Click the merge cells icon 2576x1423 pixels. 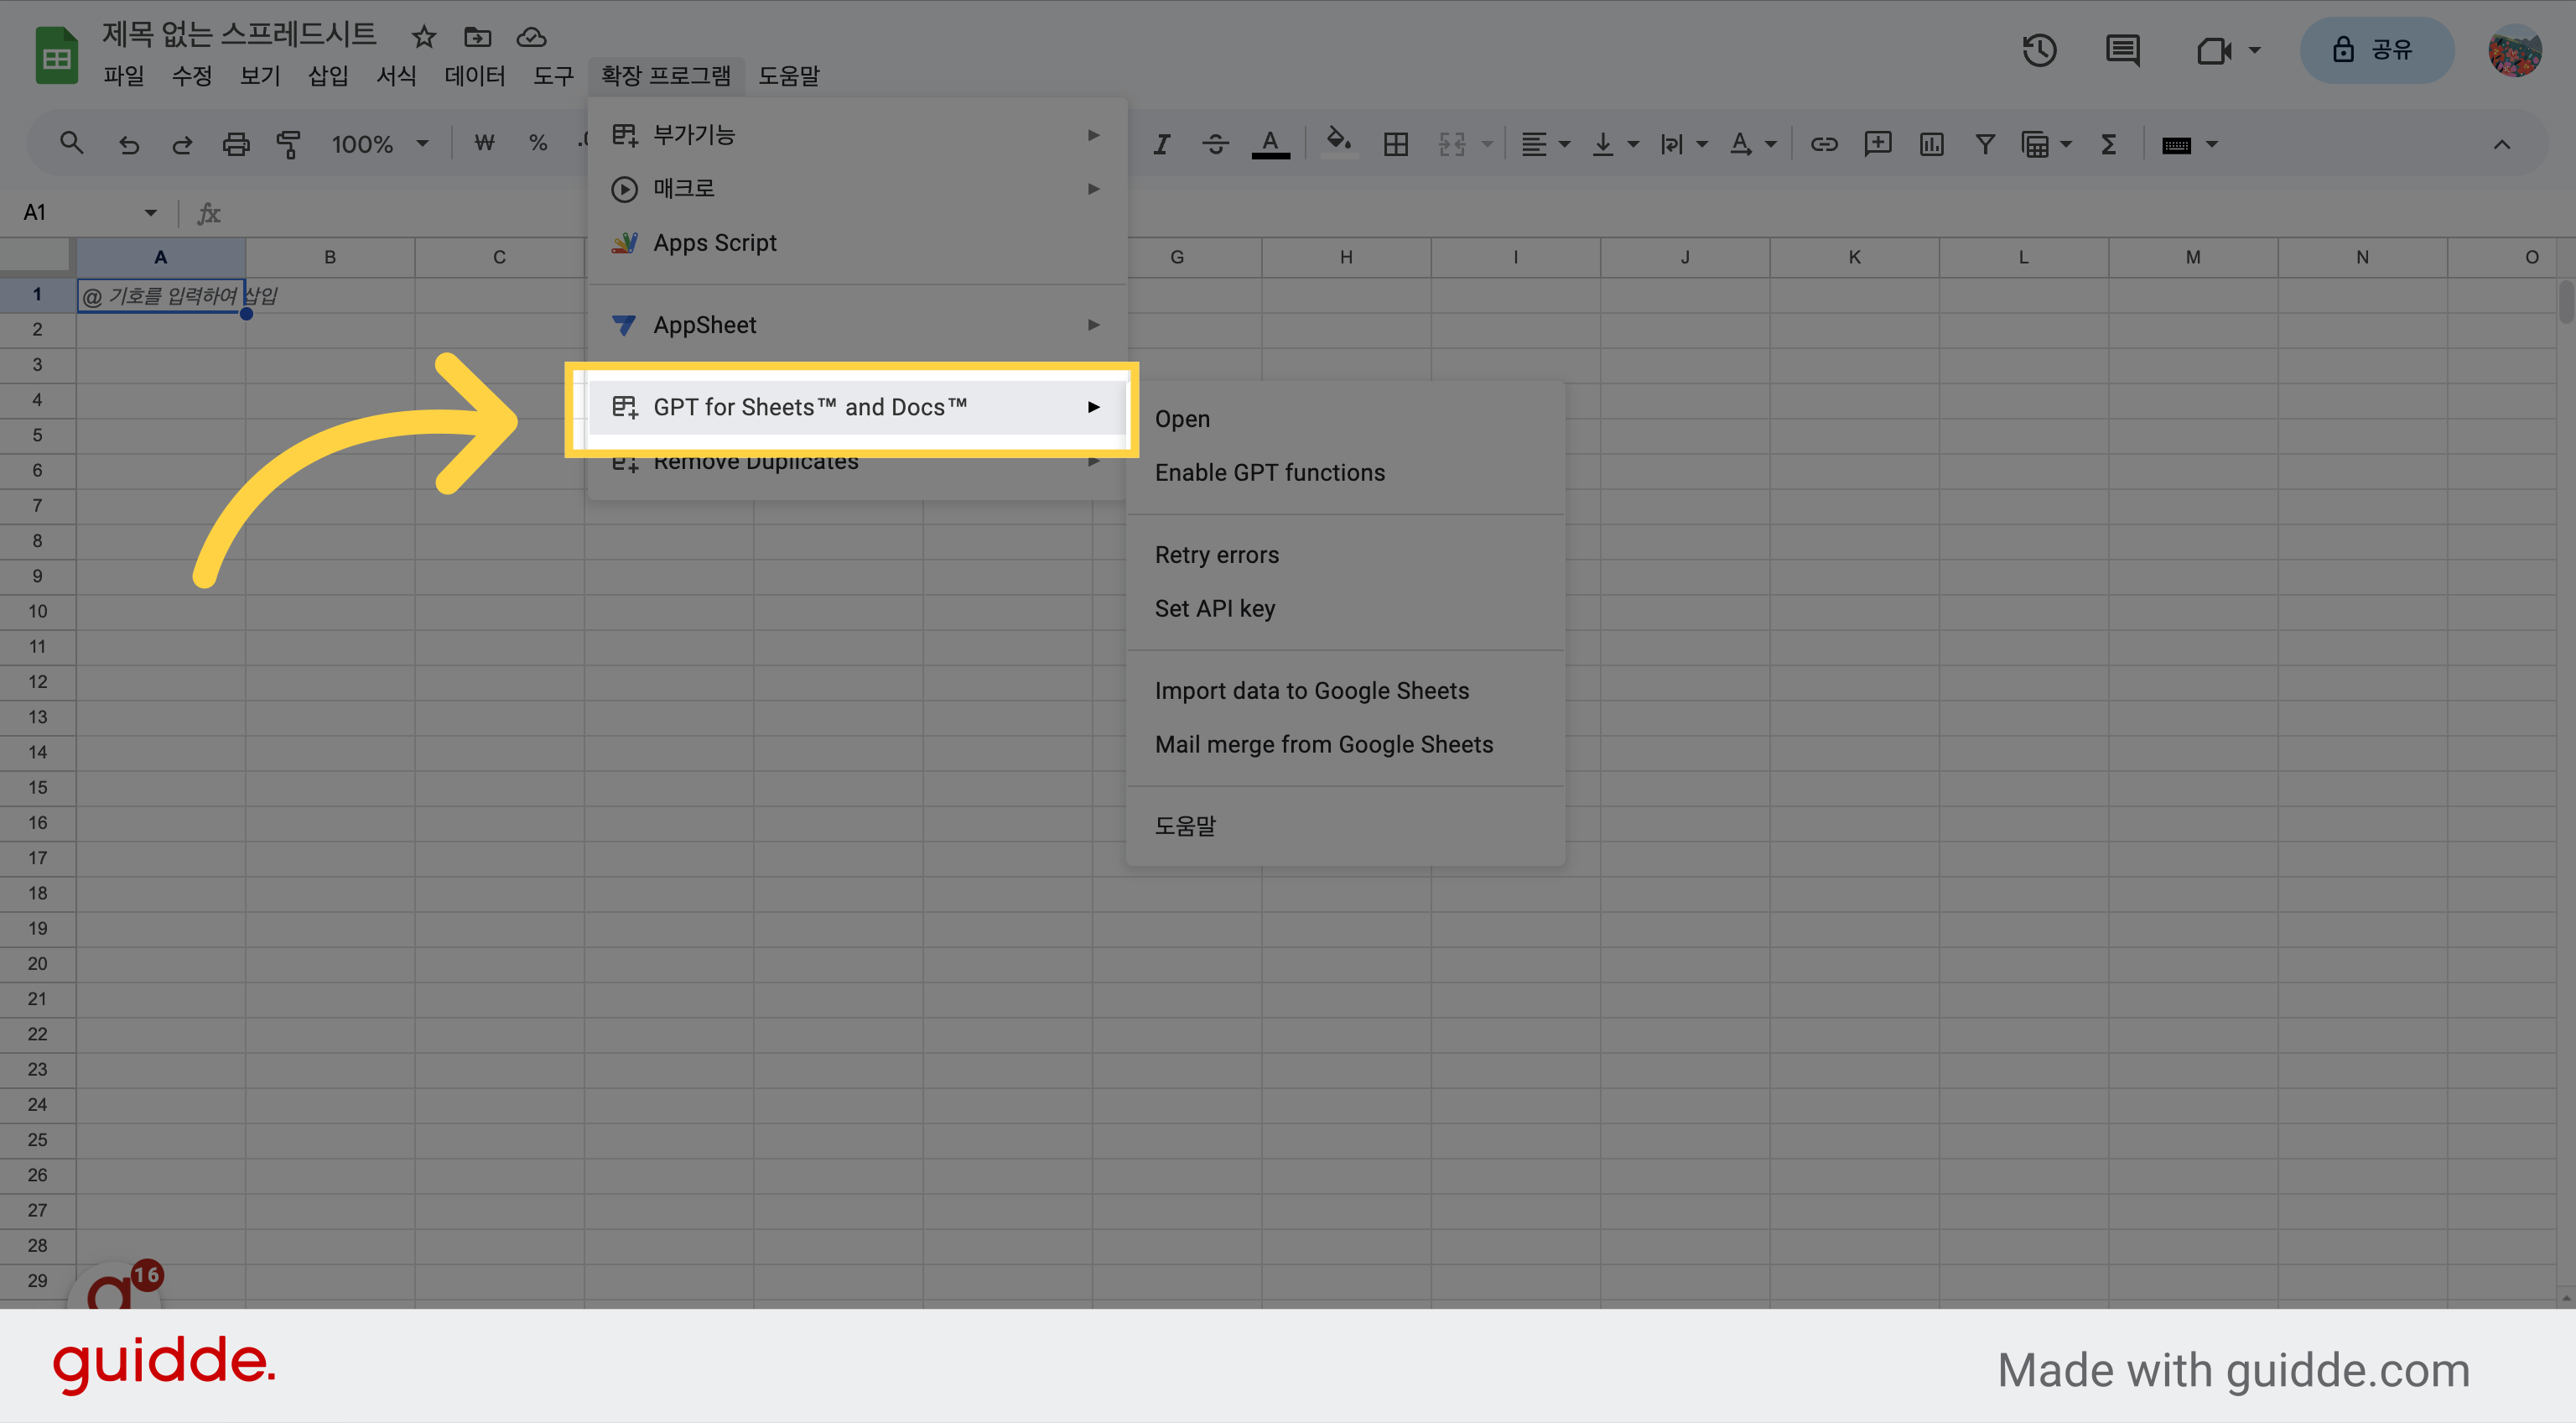pos(1452,145)
